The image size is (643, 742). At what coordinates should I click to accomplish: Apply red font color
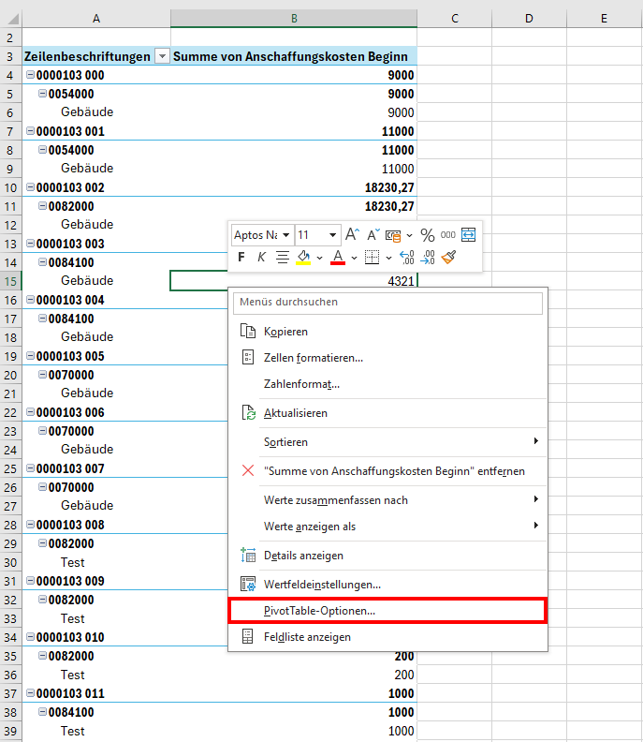point(338,258)
